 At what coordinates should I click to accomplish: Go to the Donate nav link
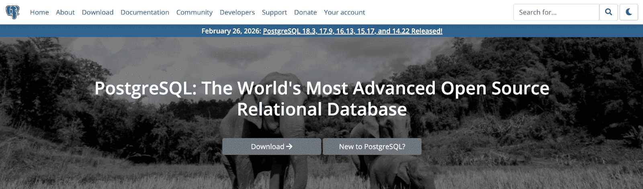coord(305,12)
